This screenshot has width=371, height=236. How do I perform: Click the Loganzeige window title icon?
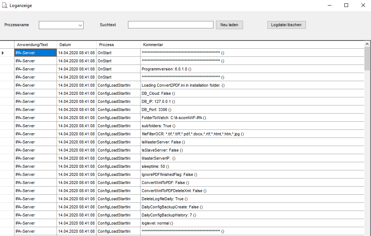point(5,6)
